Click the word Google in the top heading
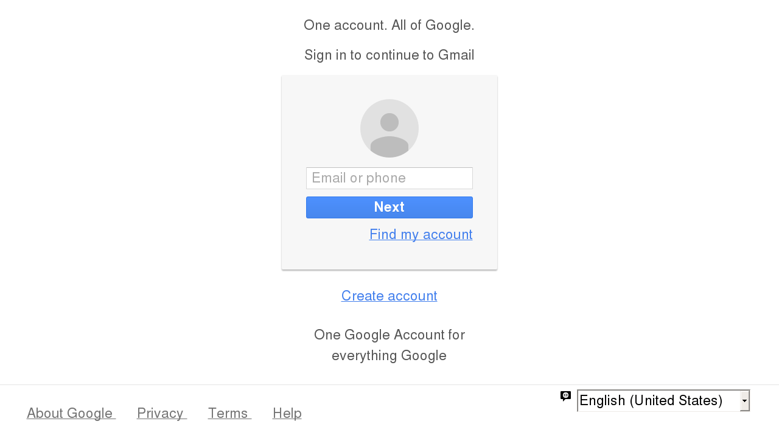This screenshot has width=779, height=438. tap(448, 25)
